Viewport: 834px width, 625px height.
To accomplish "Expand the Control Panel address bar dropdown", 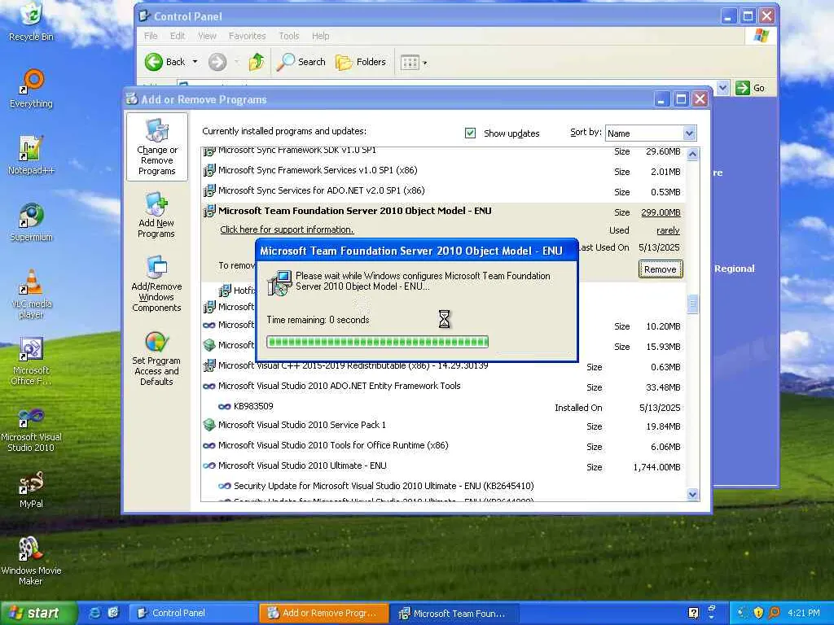I will (723, 88).
